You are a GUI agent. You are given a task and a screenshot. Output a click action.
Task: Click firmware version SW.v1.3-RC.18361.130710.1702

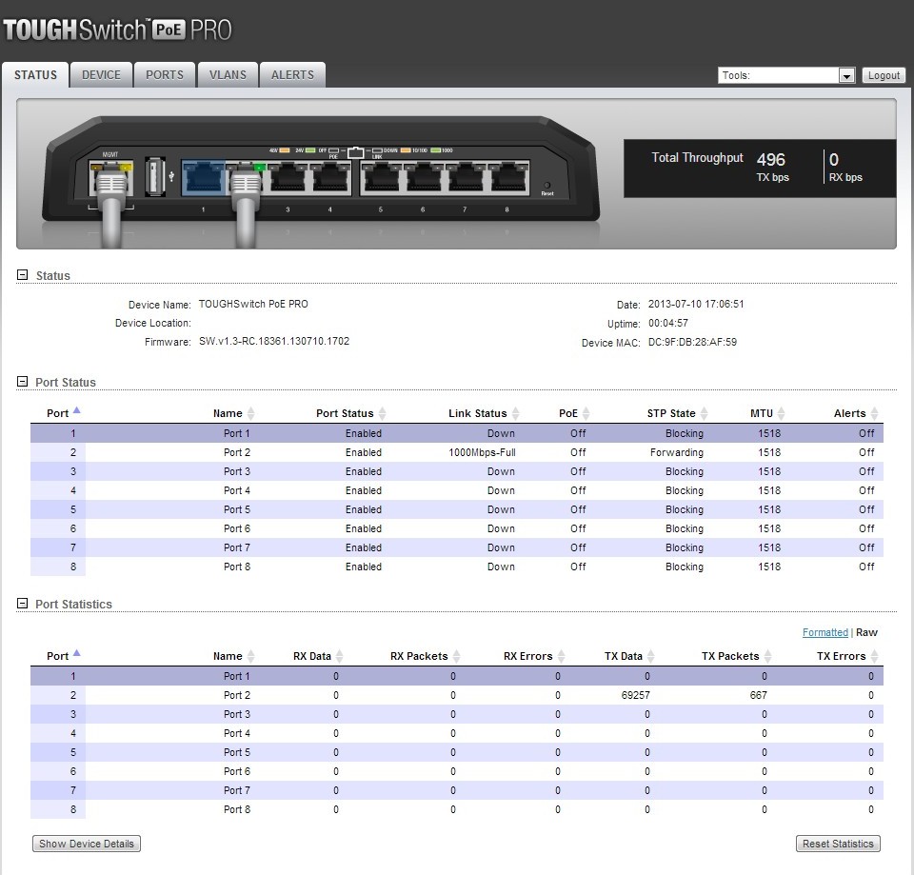coord(274,341)
